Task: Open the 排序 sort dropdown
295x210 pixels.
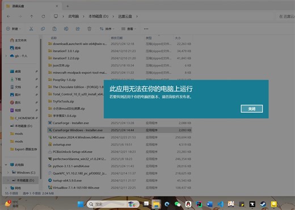Action: click(x=107, y=29)
